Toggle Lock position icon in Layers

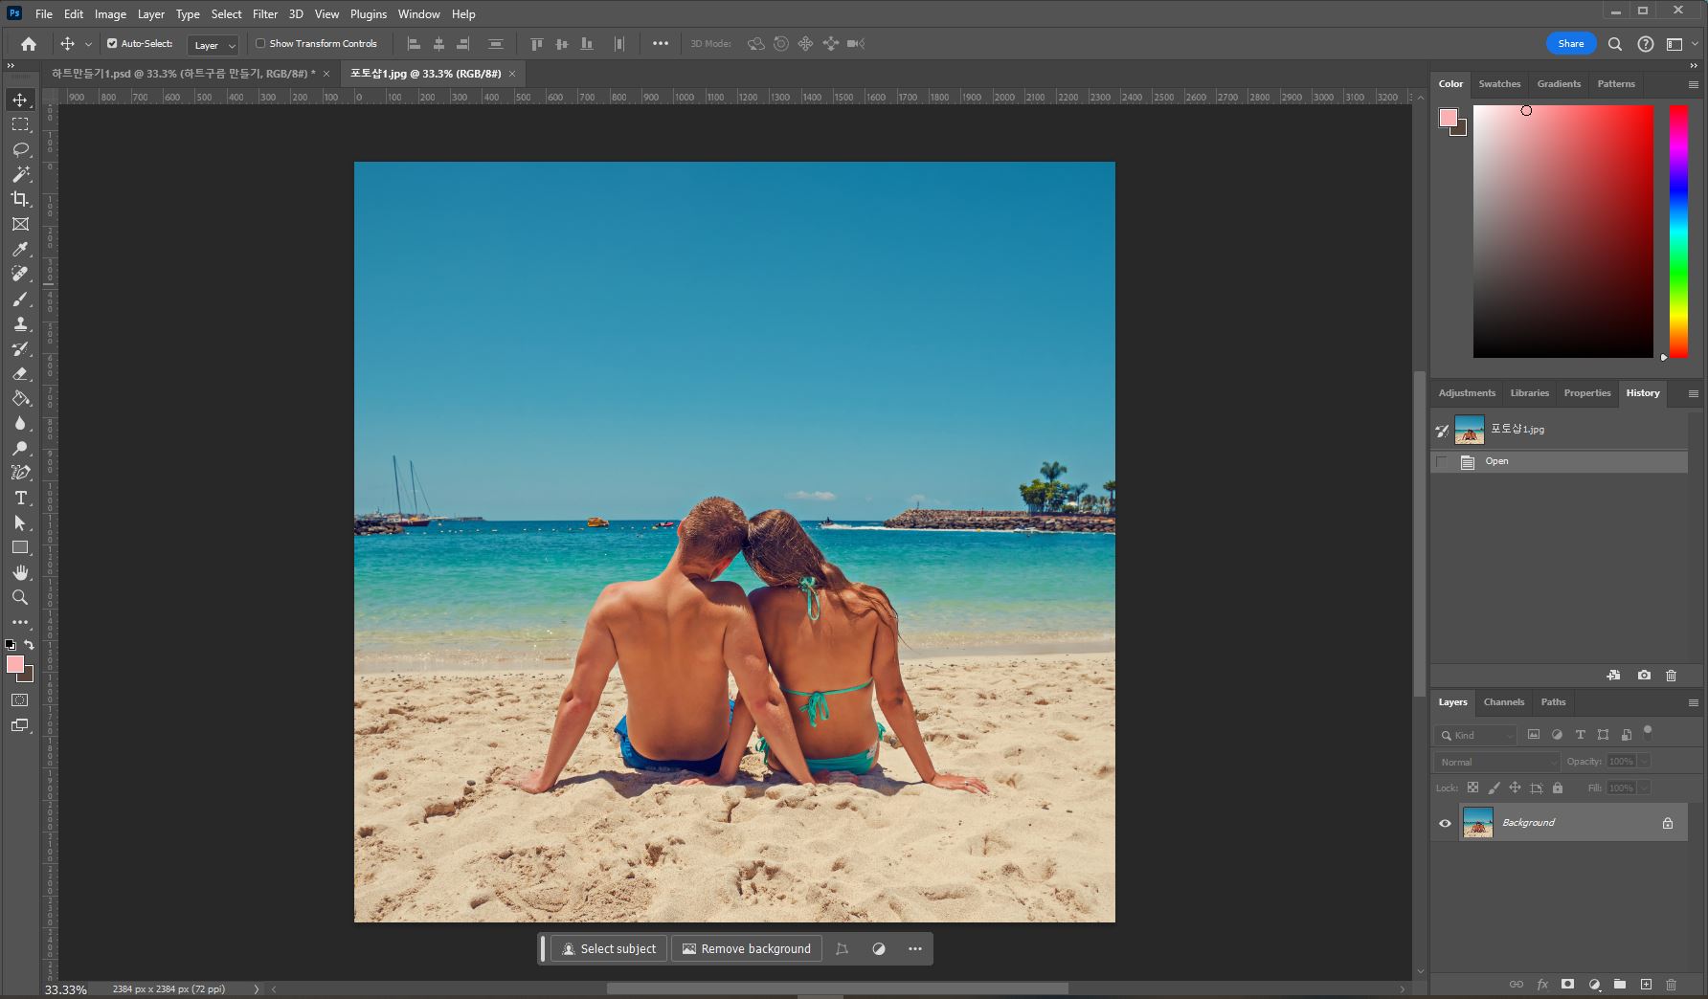tap(1515, 788)
